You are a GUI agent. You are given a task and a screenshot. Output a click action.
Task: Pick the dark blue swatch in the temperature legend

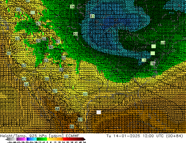coord(28,139)
